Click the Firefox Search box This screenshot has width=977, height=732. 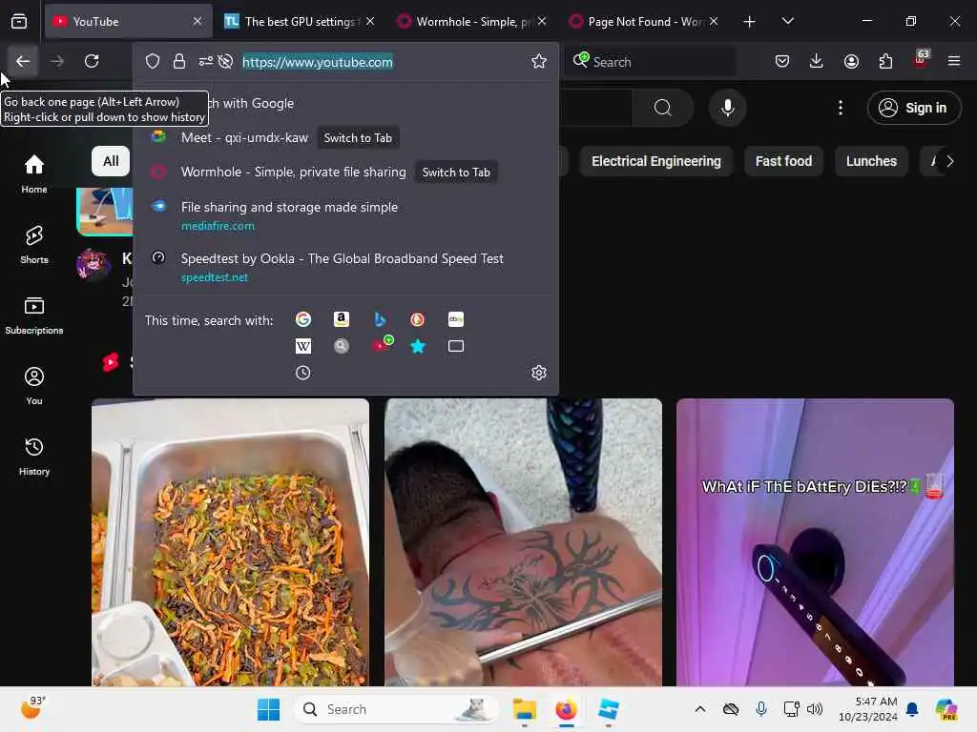point(650,61)
